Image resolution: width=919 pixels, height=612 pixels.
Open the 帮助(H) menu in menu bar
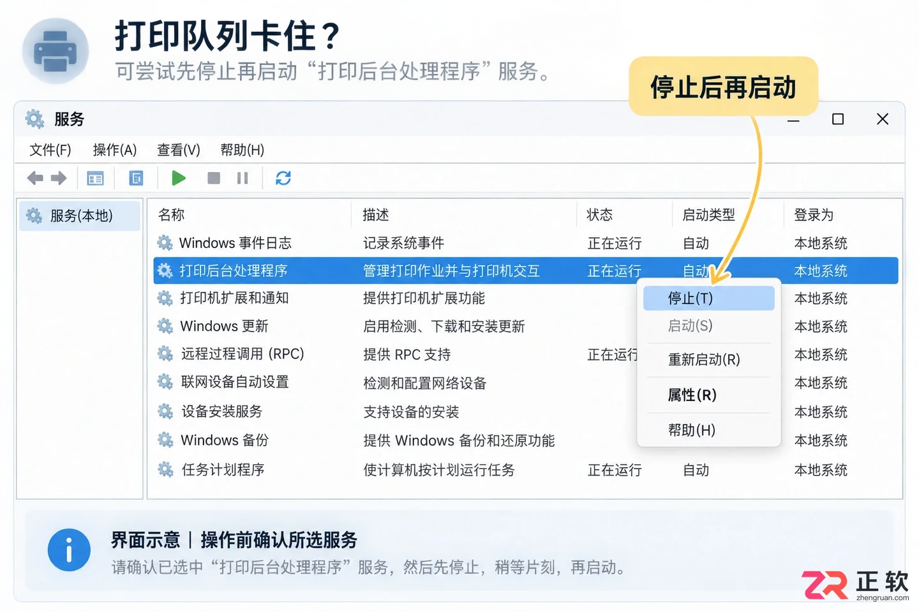[x=243, y=150]
